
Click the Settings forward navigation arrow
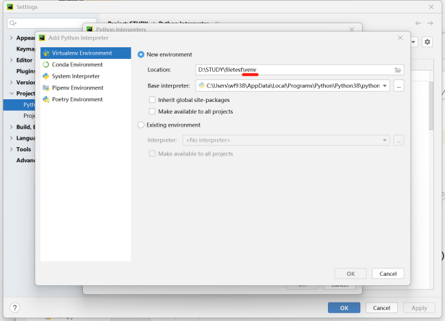(x=430, y=23)
